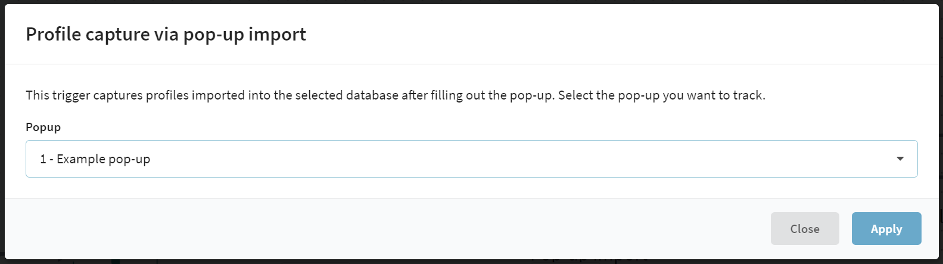Click the dark backdrop above the dialog
943x264 pixels.
click(471, 2)
